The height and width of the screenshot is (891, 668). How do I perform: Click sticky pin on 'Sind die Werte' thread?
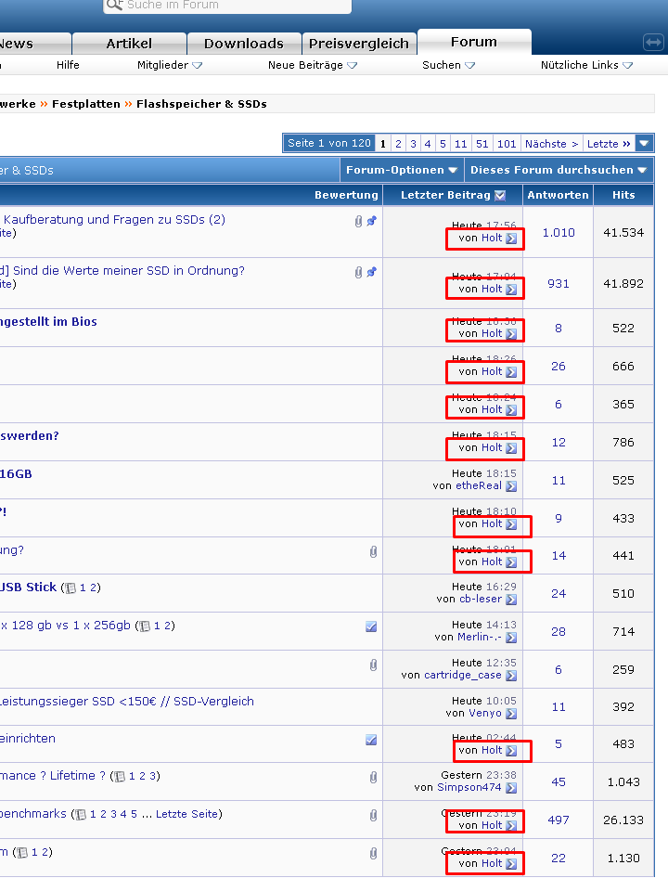[x=371, y=272]
